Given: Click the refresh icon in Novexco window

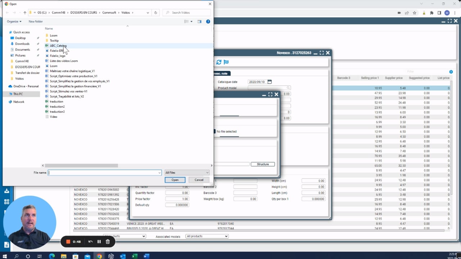Looking at the screenshot, I should pos(219,62).
